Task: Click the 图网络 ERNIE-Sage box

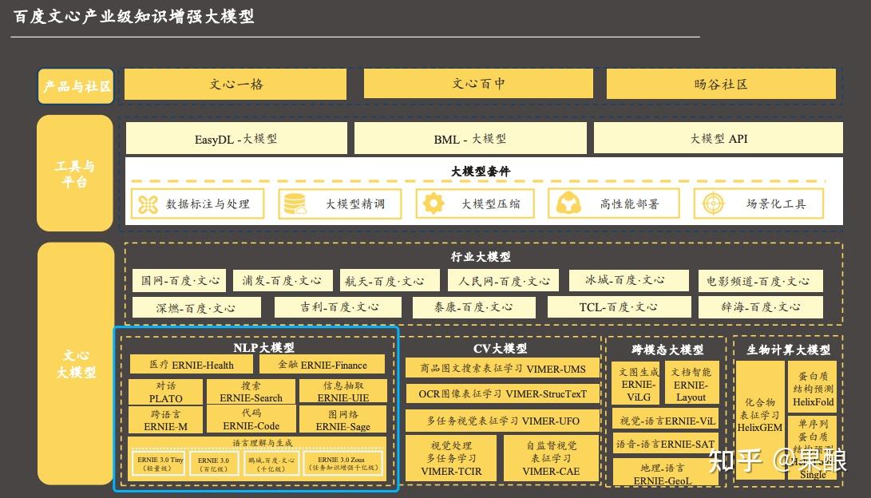Action: coord(342,421)
